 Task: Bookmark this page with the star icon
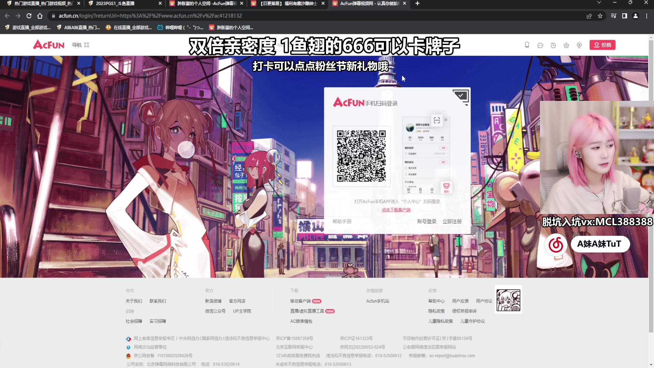click(600, 16)
